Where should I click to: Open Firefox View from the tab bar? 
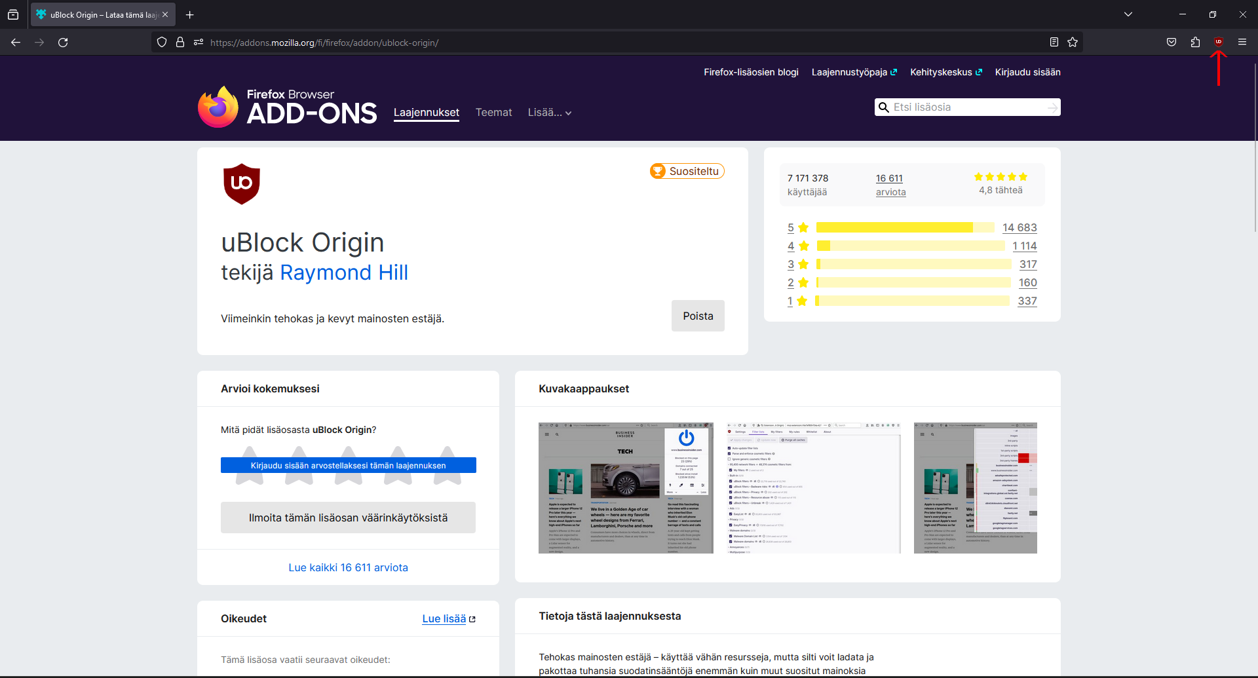tap(13, 14)
